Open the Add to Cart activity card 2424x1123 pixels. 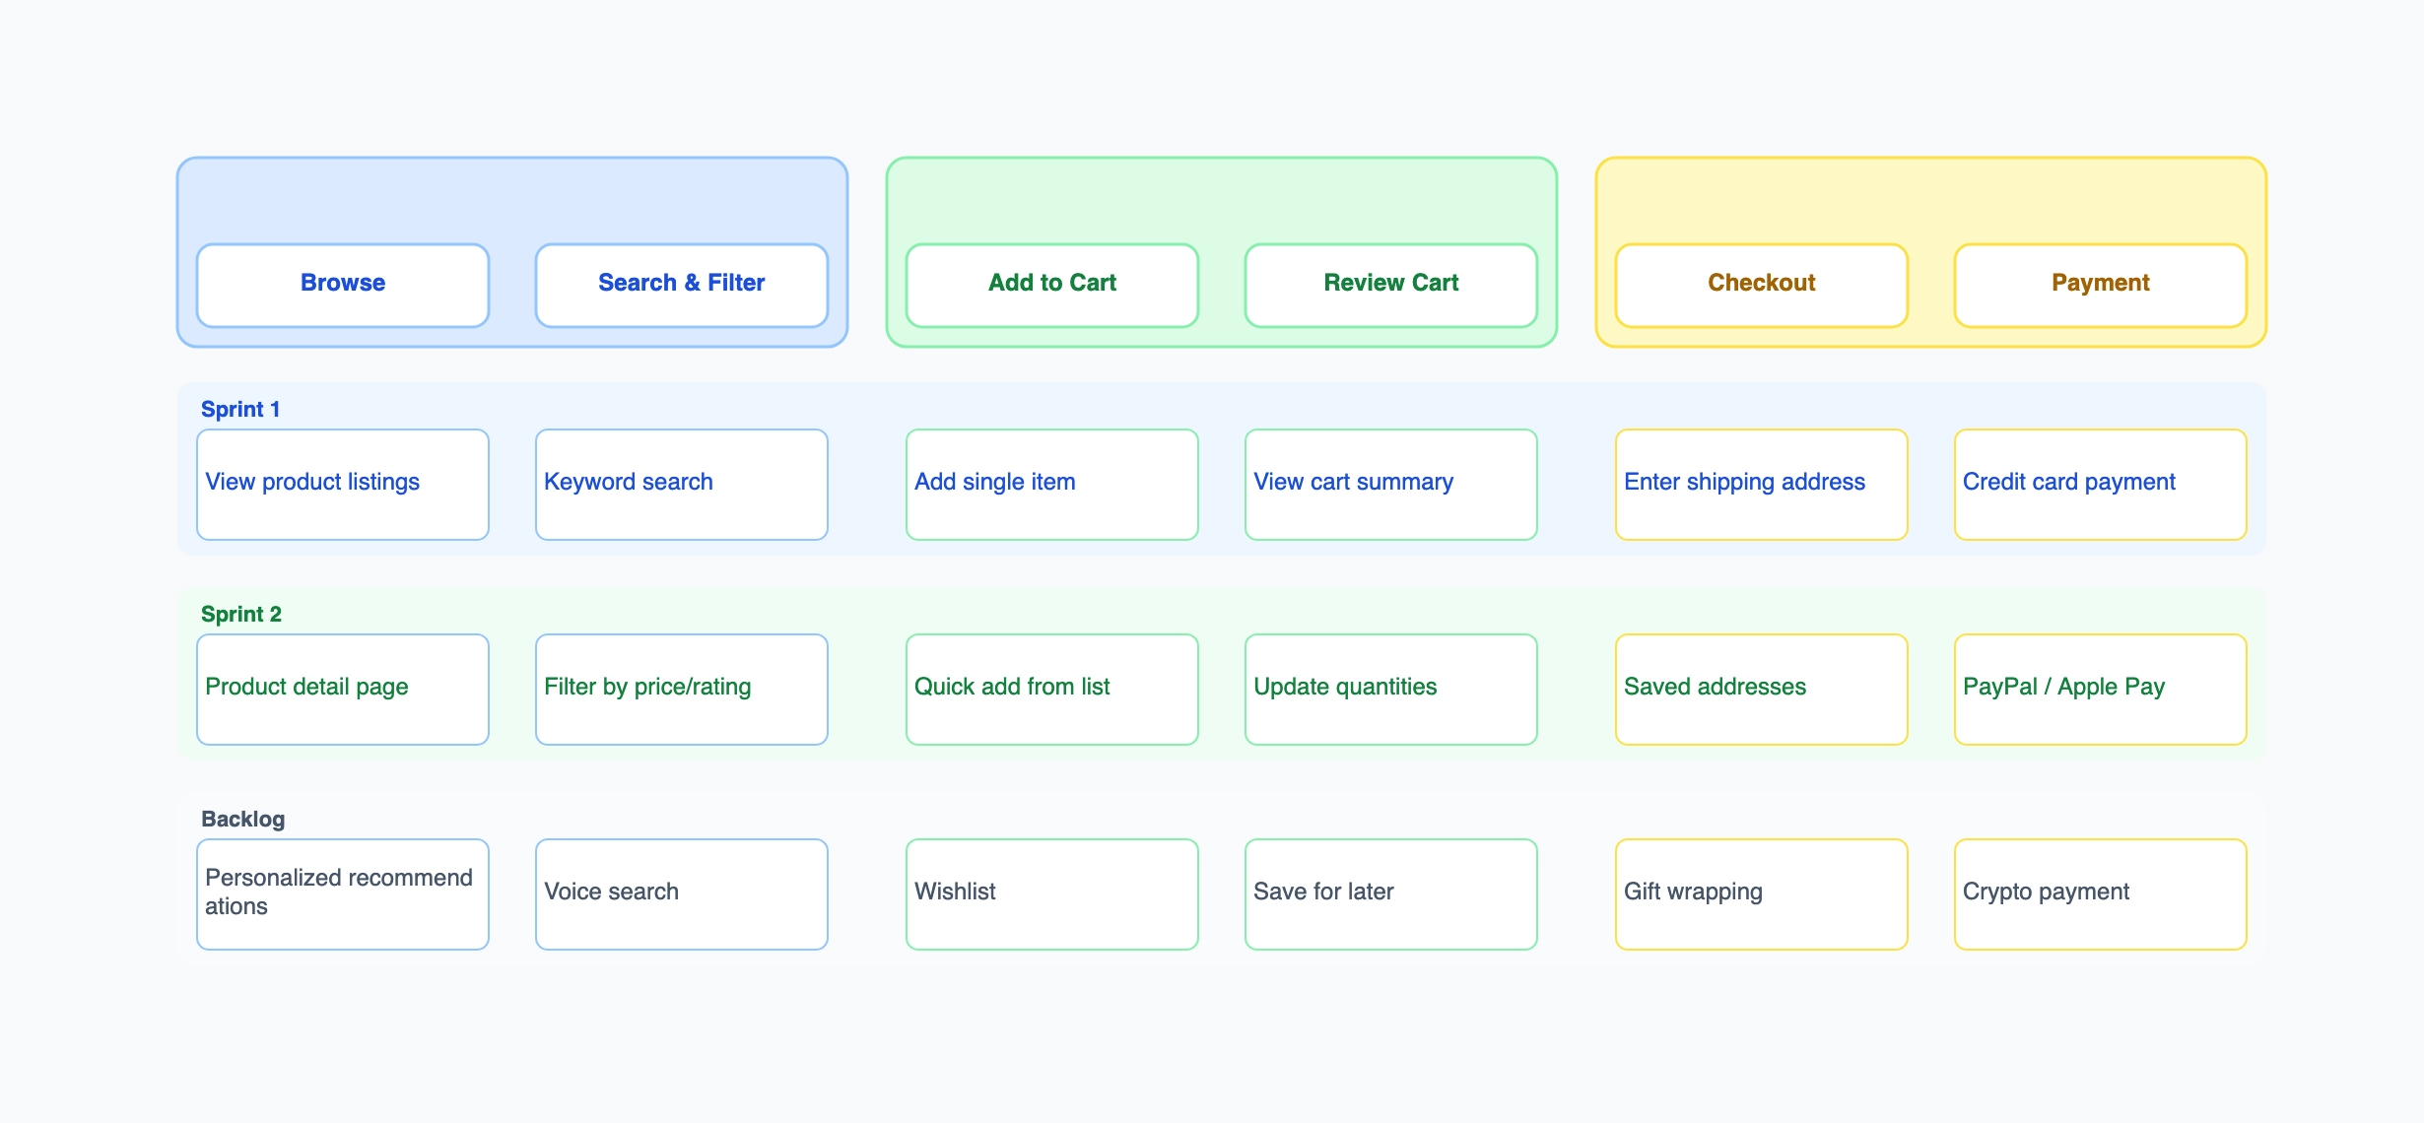point(1051,284)
